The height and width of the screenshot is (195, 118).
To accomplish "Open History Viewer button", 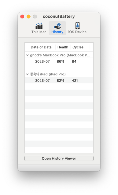I will click(59, 159).
